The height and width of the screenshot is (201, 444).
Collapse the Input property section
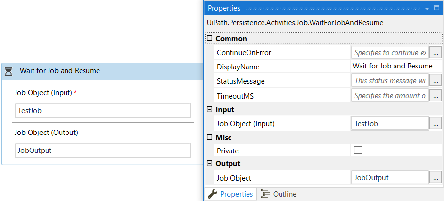[x=209, y=110]
